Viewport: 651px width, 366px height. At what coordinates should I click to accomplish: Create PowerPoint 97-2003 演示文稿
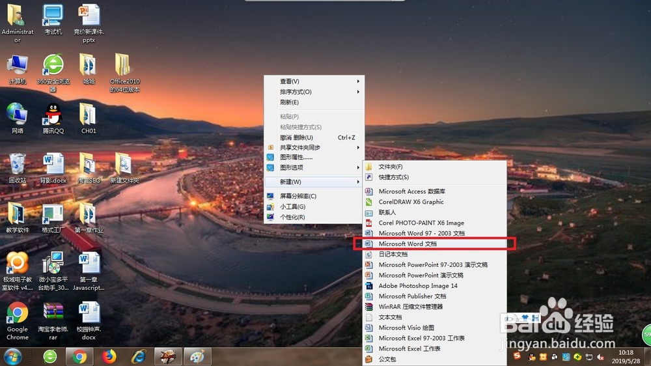[435, 264]
